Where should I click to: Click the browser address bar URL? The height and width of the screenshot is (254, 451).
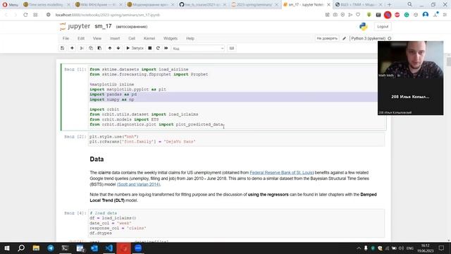(x=108, y=15)
